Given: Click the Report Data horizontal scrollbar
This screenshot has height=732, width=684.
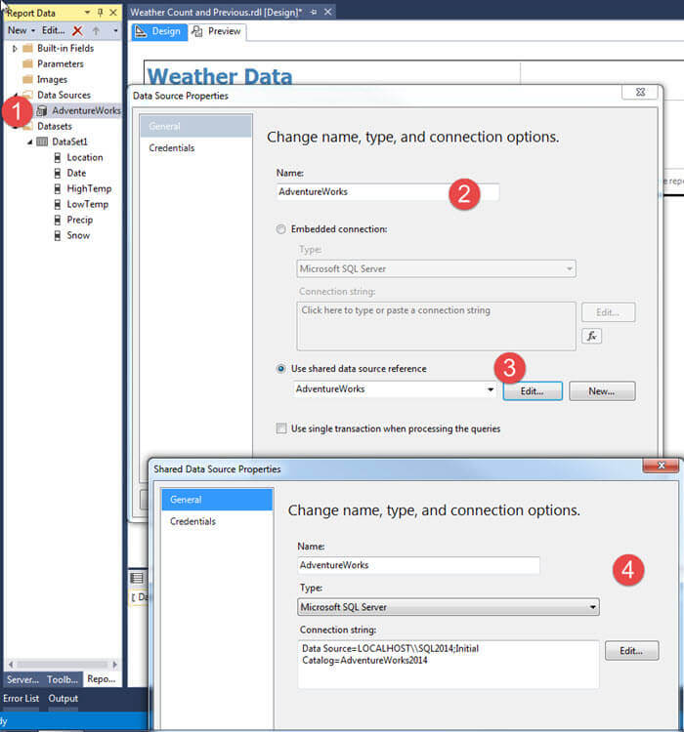Looking at the screenshot, I should pyautogui.click(x=63, y=665).
